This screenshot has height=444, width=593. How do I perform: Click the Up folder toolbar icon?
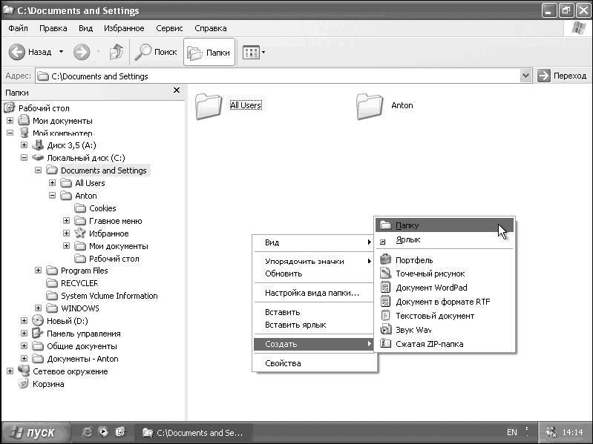point(117,52)
